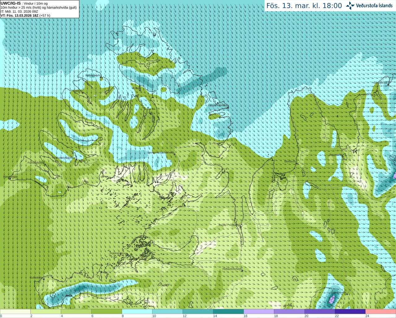Click the 0–2 m/s pale yellow legend swatch

(x=15, y=312)
